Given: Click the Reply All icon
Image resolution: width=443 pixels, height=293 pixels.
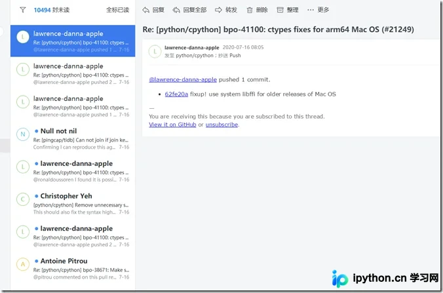Looking at the screenshot, I should point(176,10).
